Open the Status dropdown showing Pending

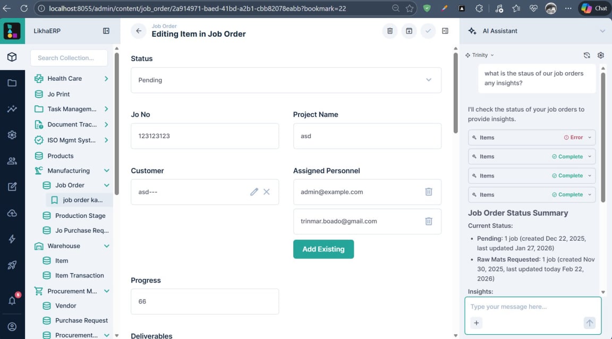[286, 80]
